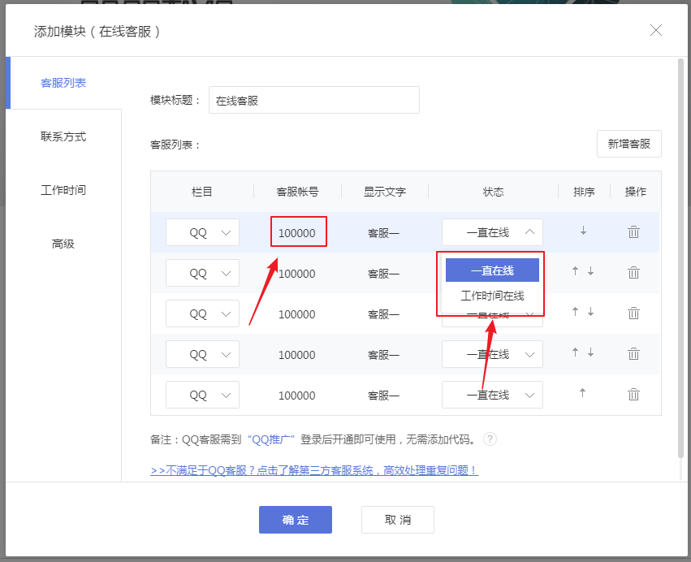This screenshot has width=691, height=562.
Task: Close the 添加模块 dialog with the X
Action: pyautogui.click(x=656, y=30)
